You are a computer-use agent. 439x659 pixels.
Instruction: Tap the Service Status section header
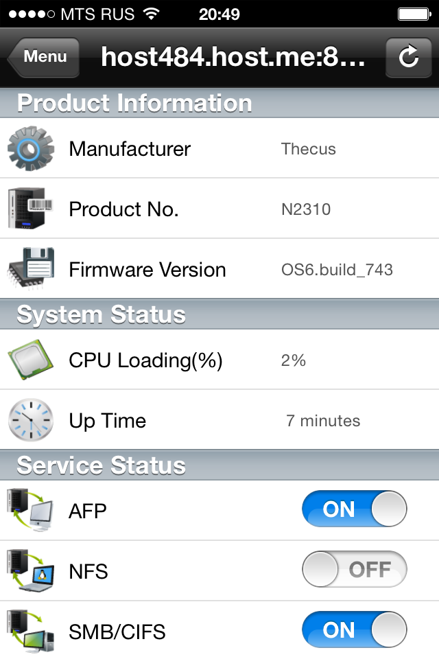102,465
